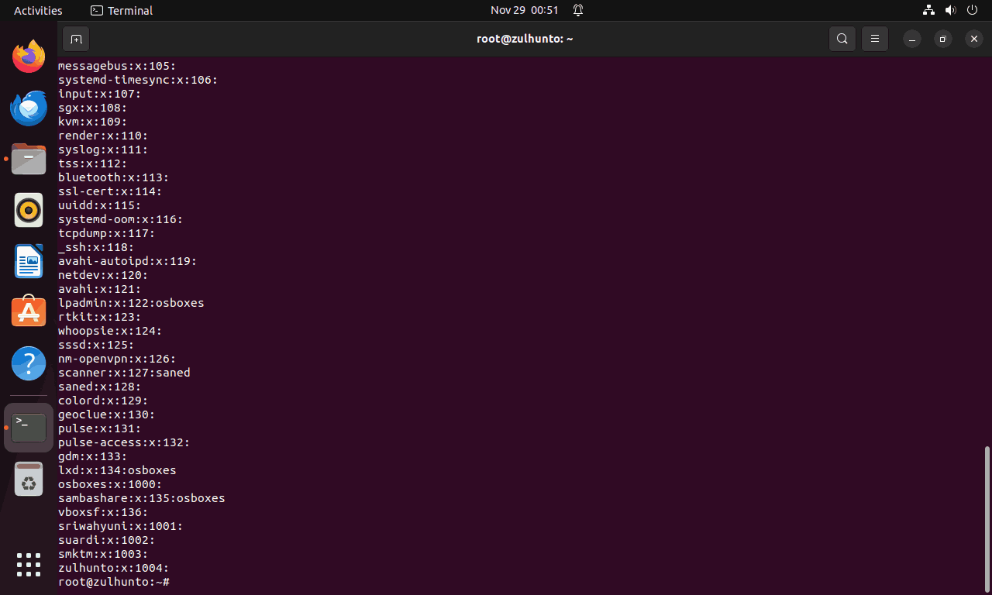
Task: Click the root@zulhunto prompt line
Action: tap(114, 582)
